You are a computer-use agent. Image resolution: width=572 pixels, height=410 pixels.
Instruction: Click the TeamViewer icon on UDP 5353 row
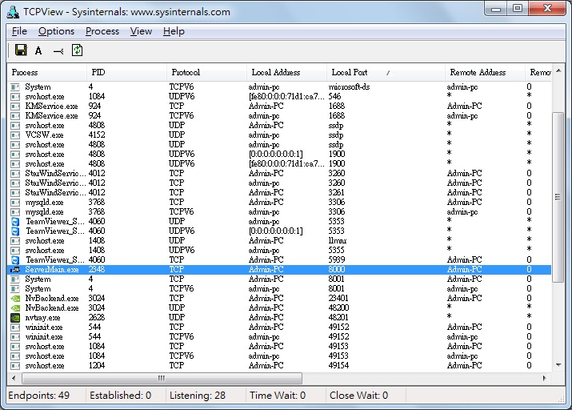(15, 222)
